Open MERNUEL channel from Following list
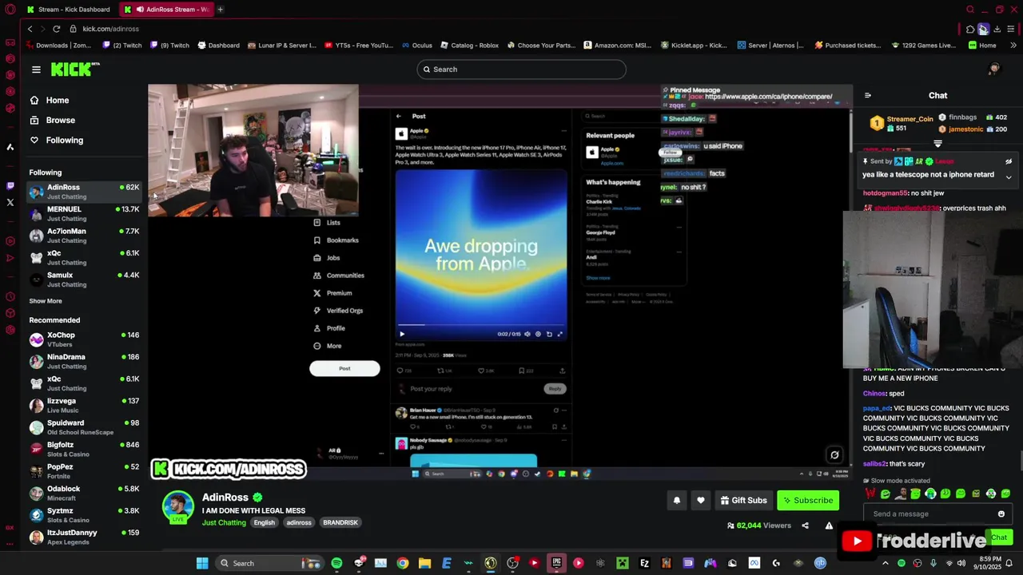The width and height of the screenshot is (1023, 575). click(x=84, y=213)
